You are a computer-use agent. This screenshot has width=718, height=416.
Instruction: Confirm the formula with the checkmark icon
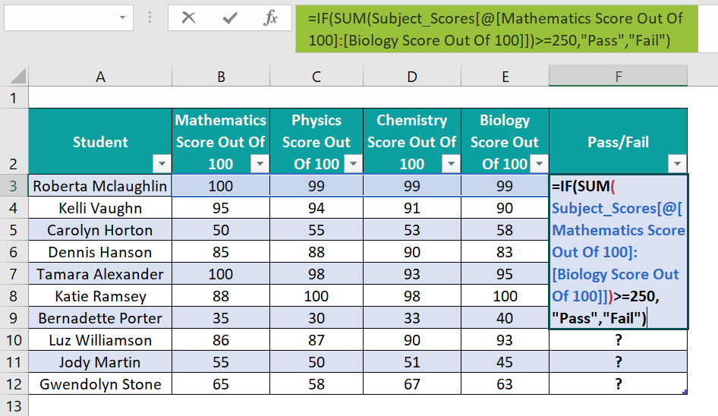tap(230, 18)
